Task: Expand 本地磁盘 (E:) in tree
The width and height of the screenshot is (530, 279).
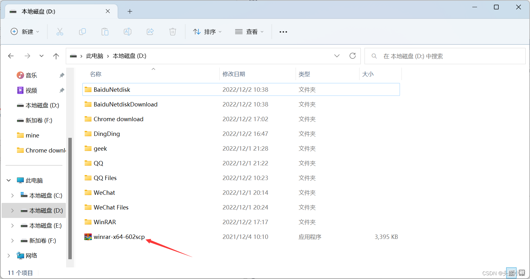Action: (13, 225)
